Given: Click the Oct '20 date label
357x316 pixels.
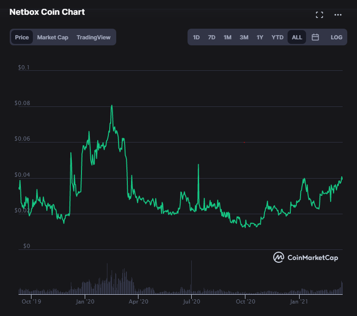Looking at the screenshot, I should [245, 302].
